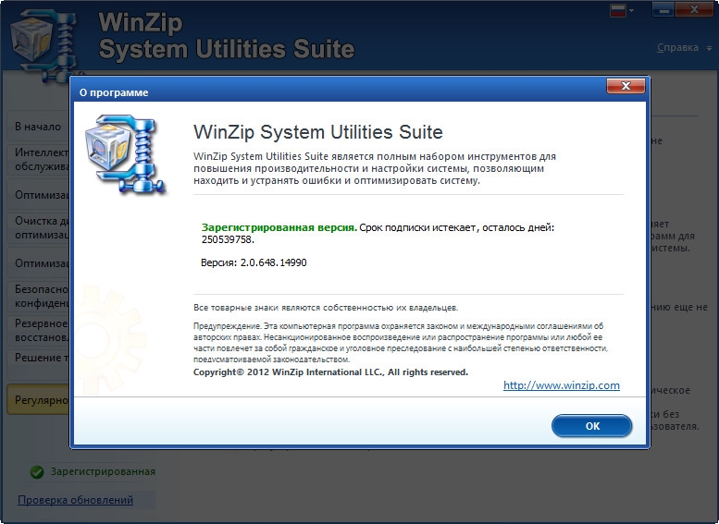Image resolution: width=719 pixels, height=524 pixels.
Task: Open the Справка menu
Action: pos(683,48)
